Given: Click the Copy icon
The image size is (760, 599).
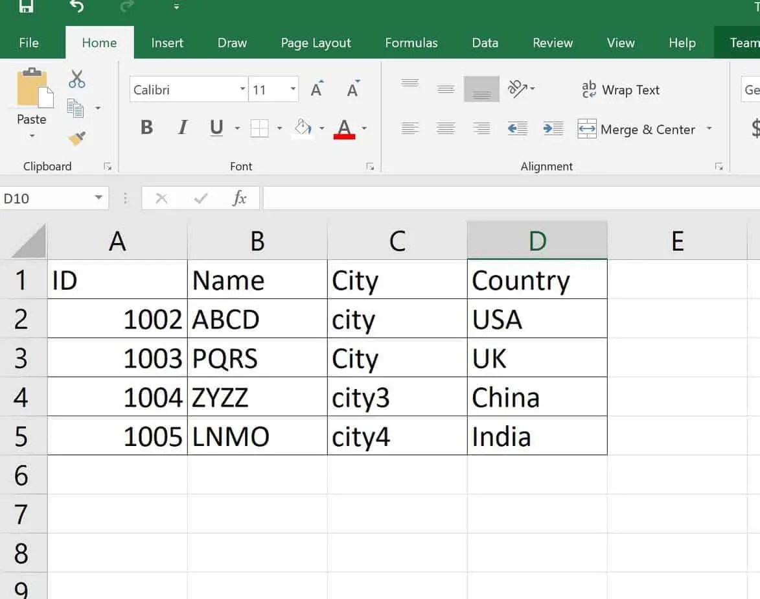Looking at the screenshot, I should [x=75, y=108].
